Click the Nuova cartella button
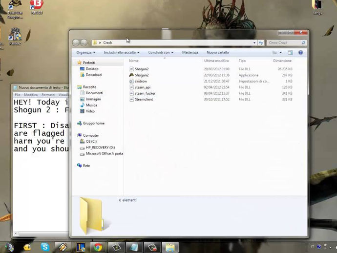This screenshot has width=337, height=253. 217,52
